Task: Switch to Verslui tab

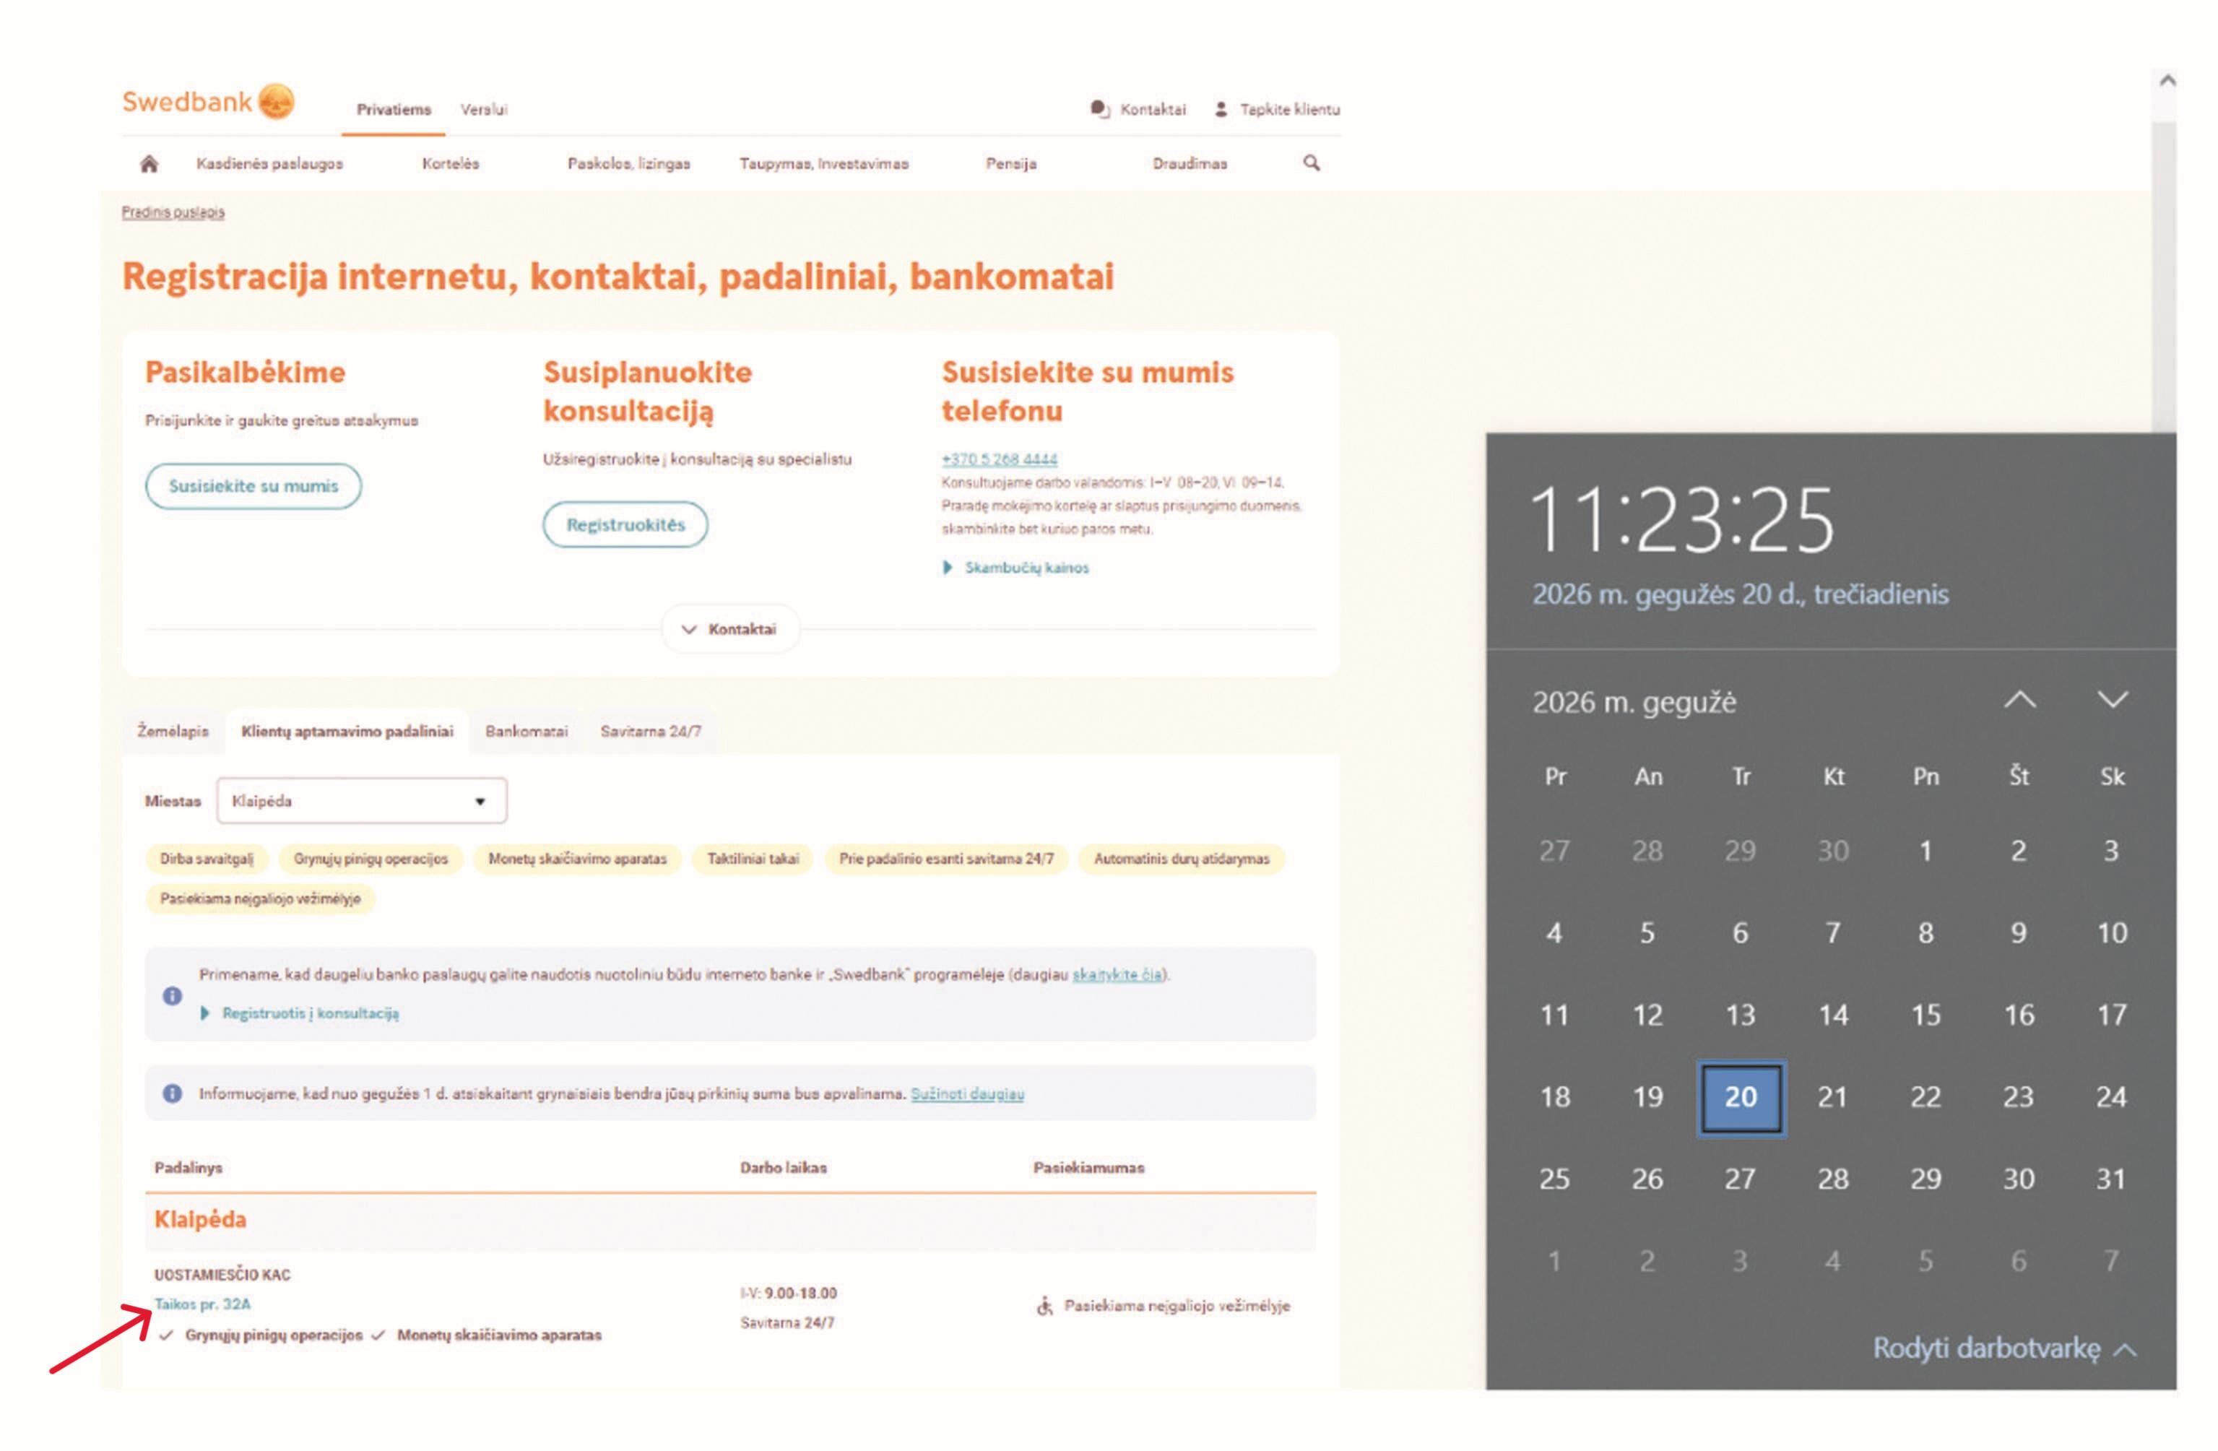Action: coord(484,109)
